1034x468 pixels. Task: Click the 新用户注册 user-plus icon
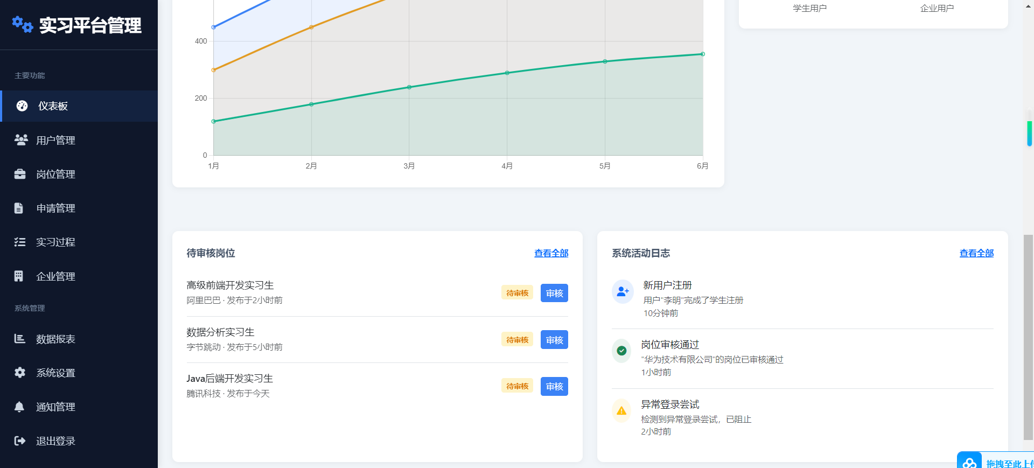pos(623,291)
